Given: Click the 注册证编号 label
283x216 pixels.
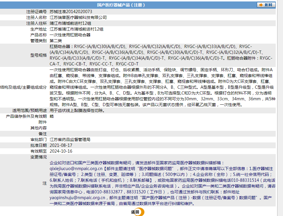Looking at the screenshot, I should tap(36, 12).
